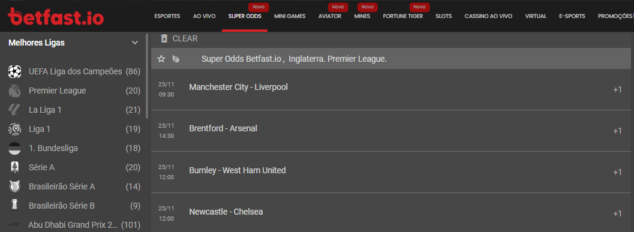Toggle the favorite star for Super Odds league
634x232 pixels.
[x=161, y=59]
